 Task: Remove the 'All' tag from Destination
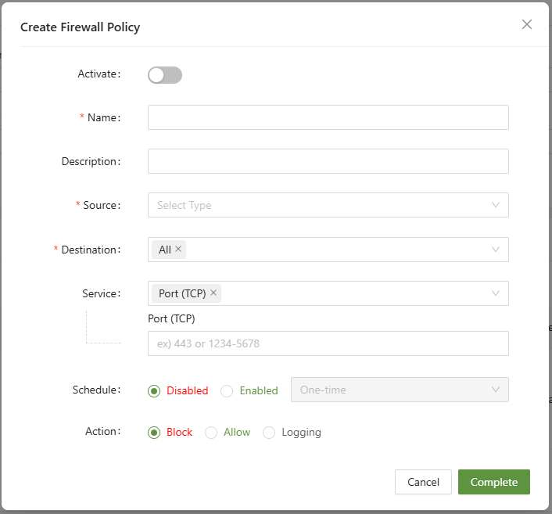(178, 250)
